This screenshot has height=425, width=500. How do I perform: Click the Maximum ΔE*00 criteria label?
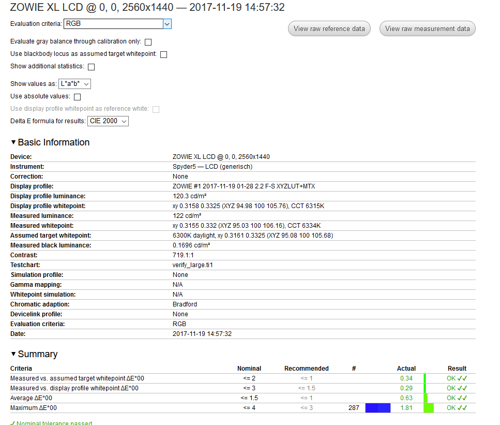point(34,408)
